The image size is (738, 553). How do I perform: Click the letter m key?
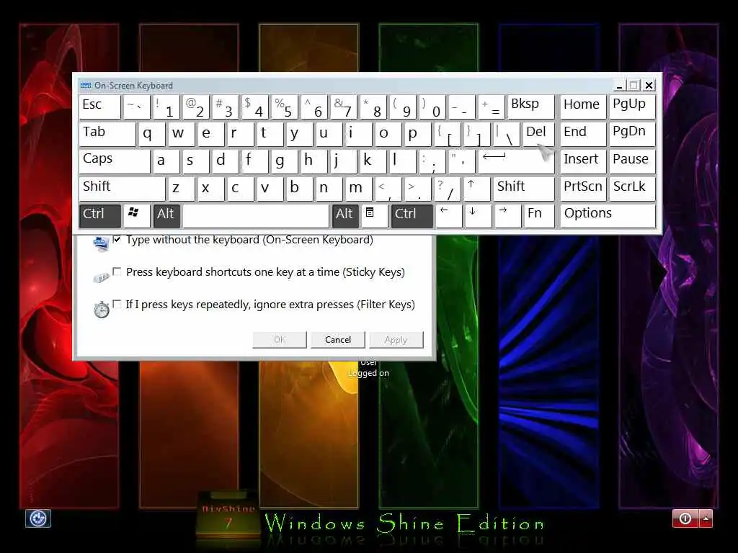[359, 189]
